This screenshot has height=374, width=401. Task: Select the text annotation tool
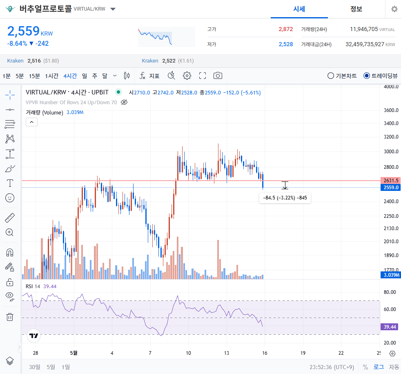[10, 183]
